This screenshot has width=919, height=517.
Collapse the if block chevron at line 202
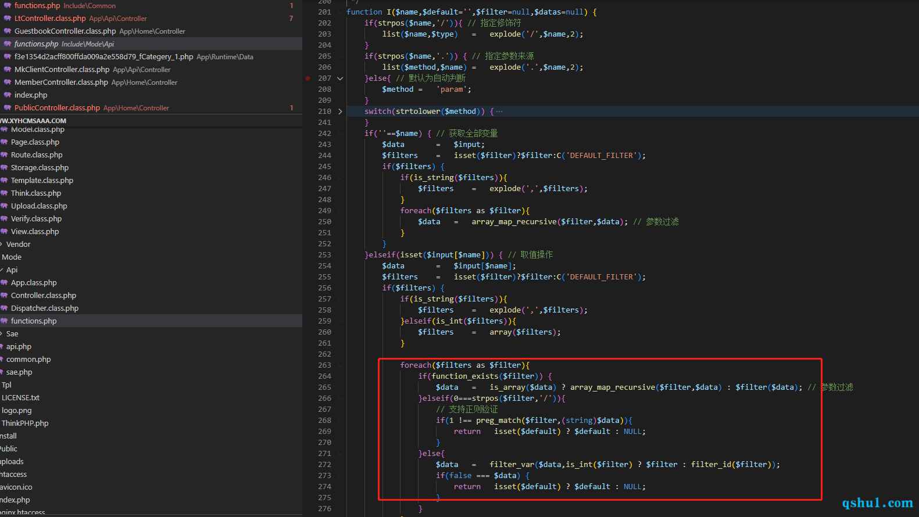tap(340, 23)
